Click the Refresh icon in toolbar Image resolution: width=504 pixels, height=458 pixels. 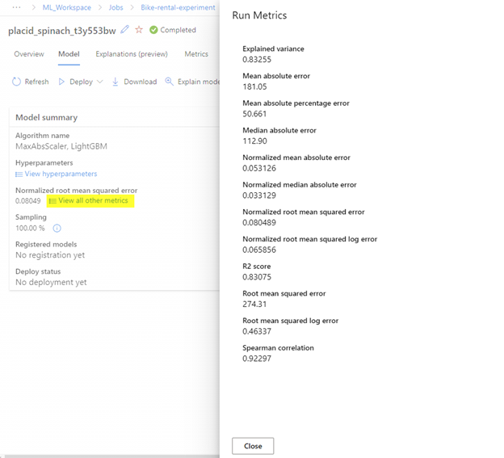point(16,82)
